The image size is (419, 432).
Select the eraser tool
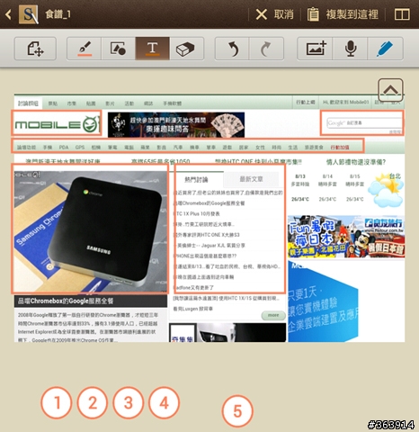[x=187, y=49]
